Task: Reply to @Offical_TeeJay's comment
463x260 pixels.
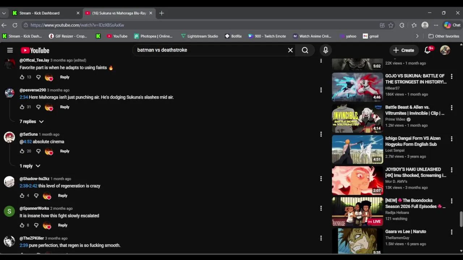Action: pyautogui.click(x=65, y=77)
